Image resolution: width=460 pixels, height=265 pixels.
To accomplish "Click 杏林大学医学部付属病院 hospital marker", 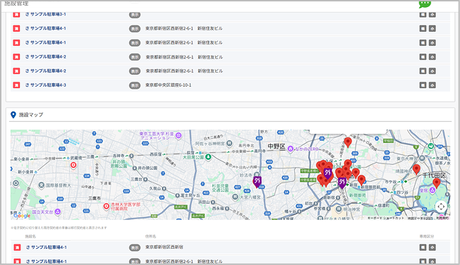I will click(x=107, y=207).
